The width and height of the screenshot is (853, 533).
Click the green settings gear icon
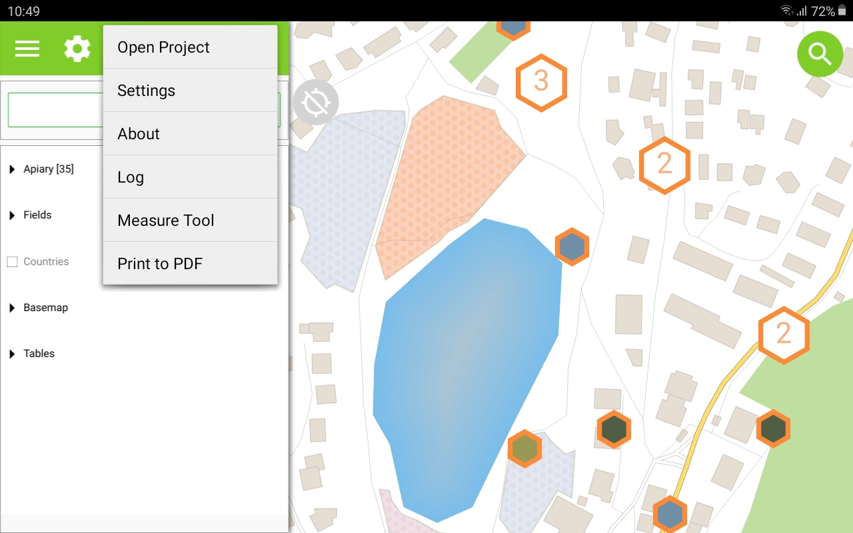[x=77, y=49]
